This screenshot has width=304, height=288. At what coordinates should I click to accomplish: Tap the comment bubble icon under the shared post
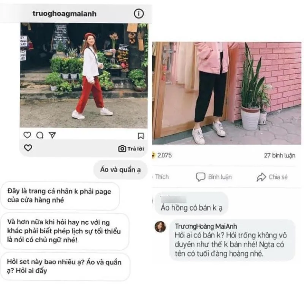pos(40,135)
